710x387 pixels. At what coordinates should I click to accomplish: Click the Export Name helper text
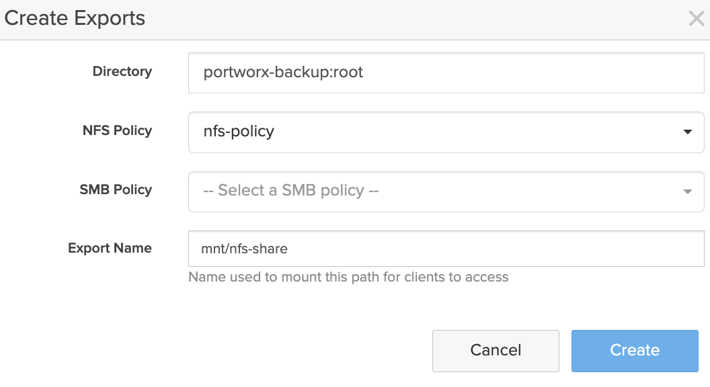click(348, 277)
